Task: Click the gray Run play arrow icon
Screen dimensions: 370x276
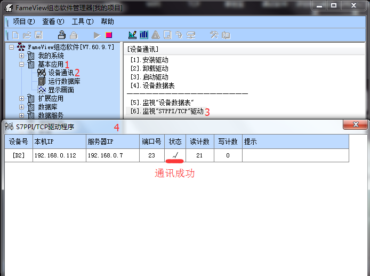Action: [97, 35]
